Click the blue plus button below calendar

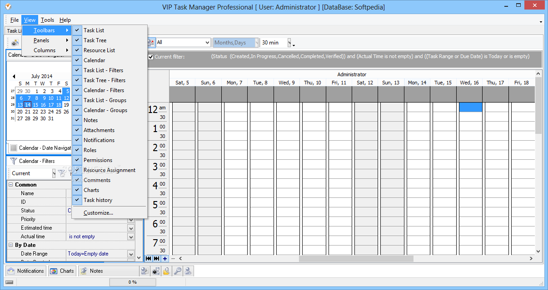click(x=164, y=258)
